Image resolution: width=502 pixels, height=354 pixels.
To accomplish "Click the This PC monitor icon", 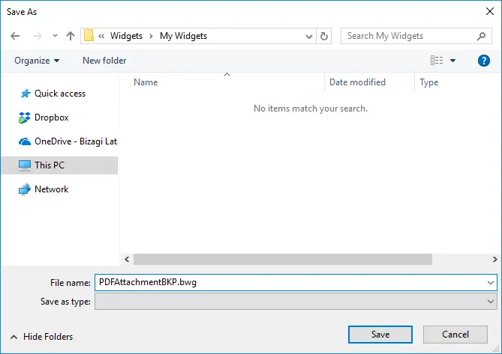I will 25,165.
